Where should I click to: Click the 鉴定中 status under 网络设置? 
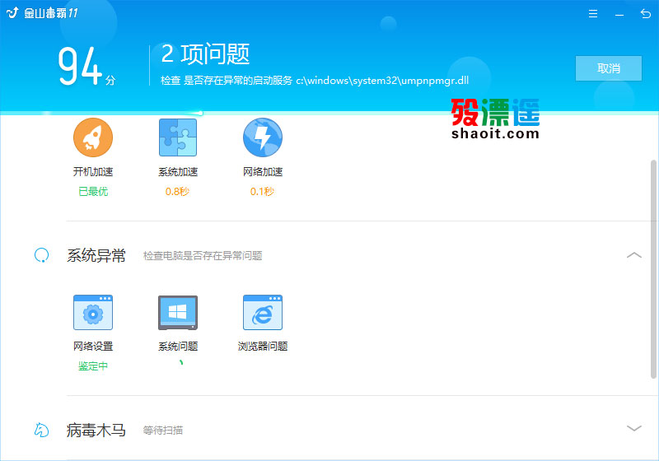(x=93, y=366)
